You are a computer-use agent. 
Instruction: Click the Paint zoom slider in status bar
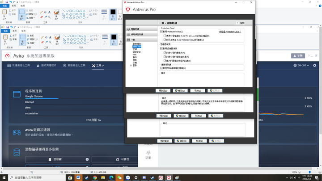[x=309, y=172]
